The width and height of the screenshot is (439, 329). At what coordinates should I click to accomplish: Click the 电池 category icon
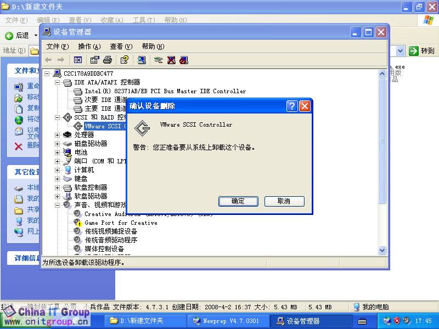click(x=67, y=152)
